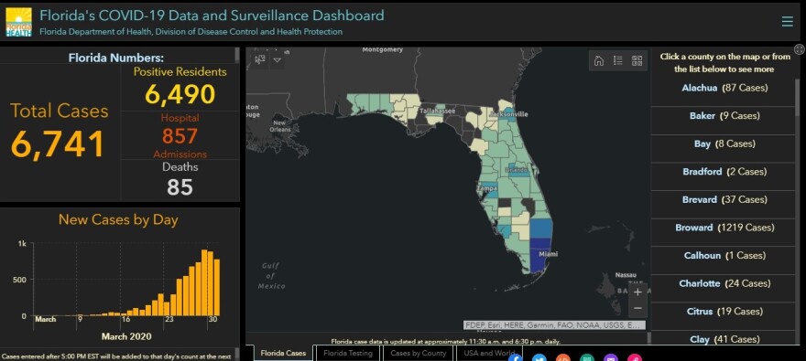Open the Cases by County tab
Screen dimensions: 806x361
point(418,353)
